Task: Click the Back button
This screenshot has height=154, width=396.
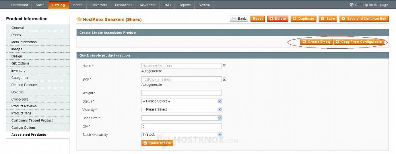Action: click(239, 19)
